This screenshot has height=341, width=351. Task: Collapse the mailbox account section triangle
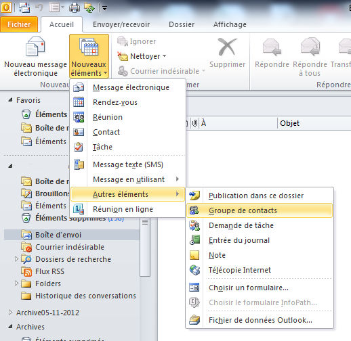click(x=10, y=166)
